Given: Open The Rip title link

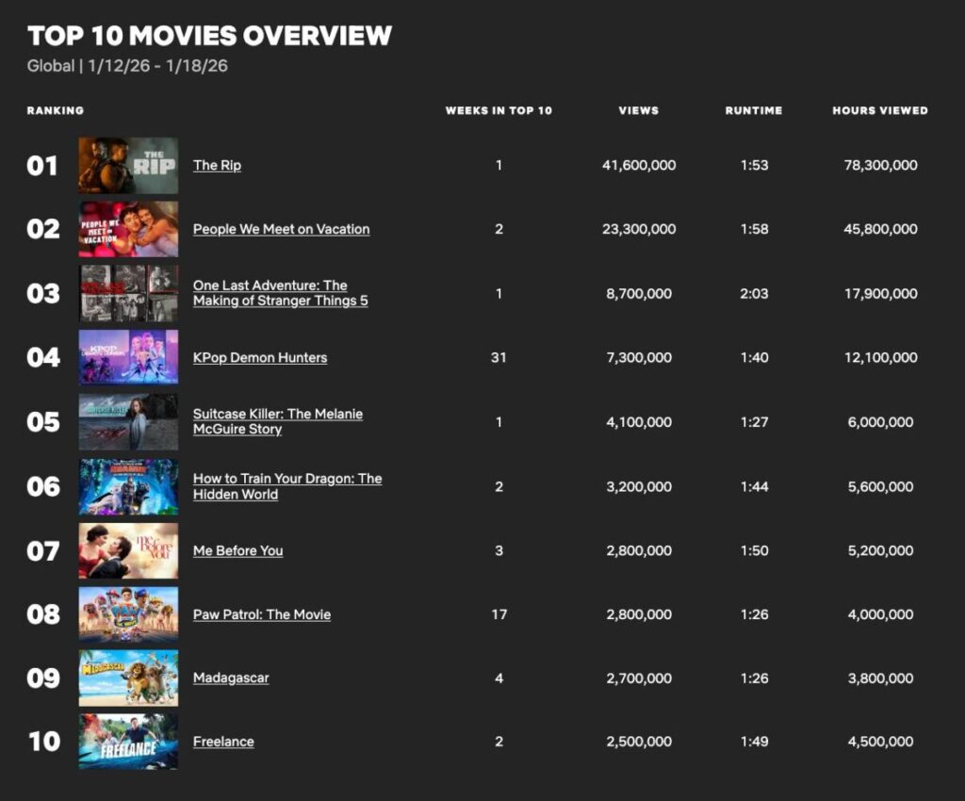Looking at the screenshot, I should (x=217, y=166).
